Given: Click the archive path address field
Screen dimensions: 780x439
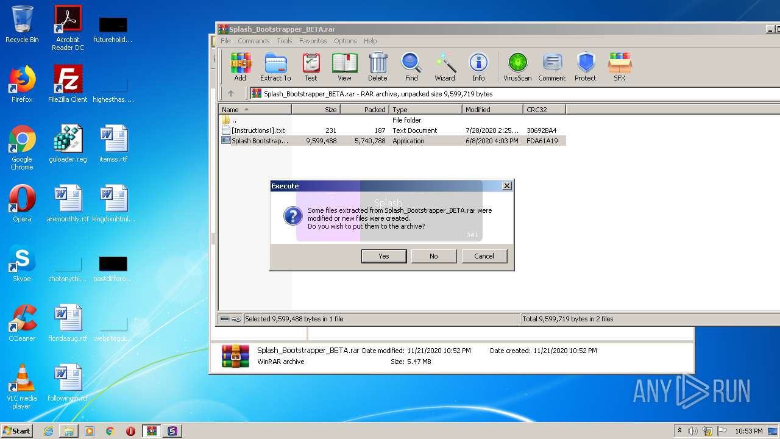Looking at the screenshot, I should click(x=515, y=93).
